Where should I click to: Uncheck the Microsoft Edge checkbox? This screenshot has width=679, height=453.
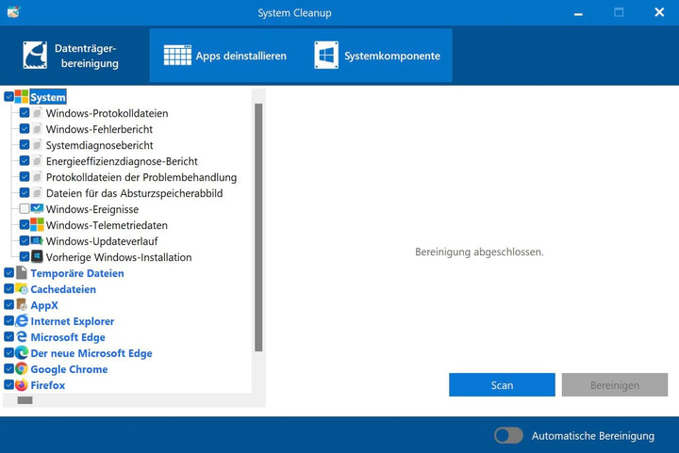coord(8,337)
